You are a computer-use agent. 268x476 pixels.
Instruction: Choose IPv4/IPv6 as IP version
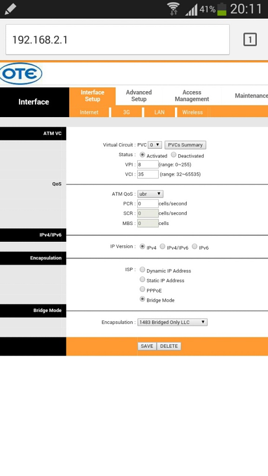click(162, 246)
